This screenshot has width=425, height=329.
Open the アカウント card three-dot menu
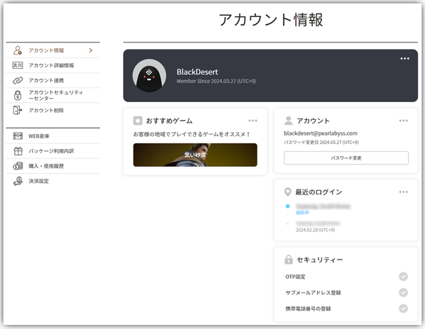[x=404, y=121]
